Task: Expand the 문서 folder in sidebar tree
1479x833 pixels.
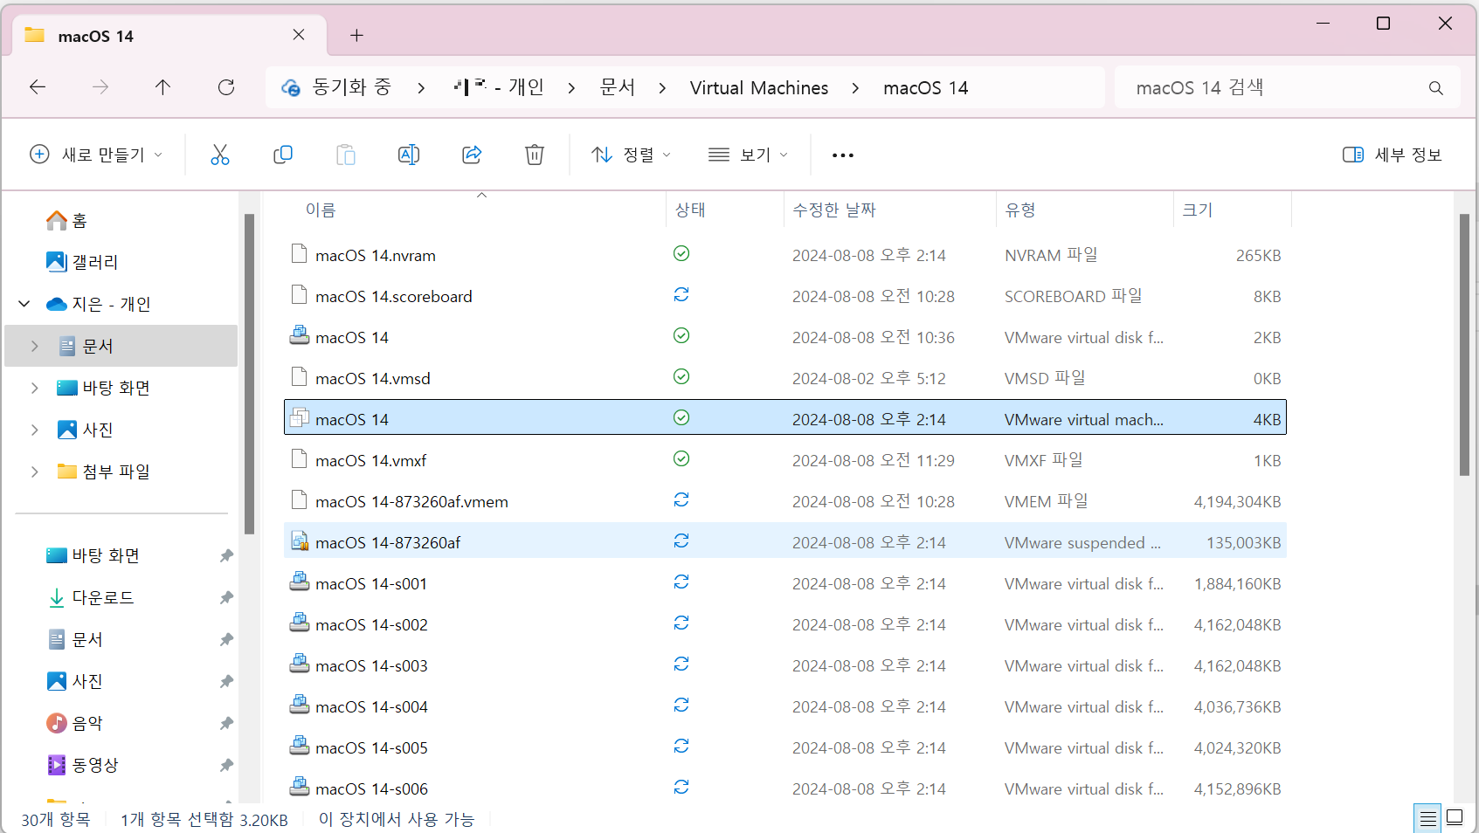Action: coord(35,346)
